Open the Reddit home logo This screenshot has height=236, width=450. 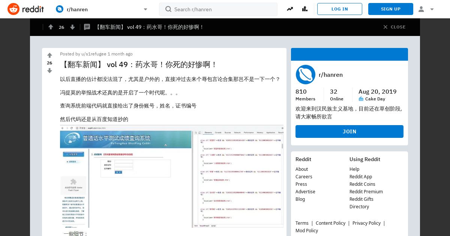point(25,9)
